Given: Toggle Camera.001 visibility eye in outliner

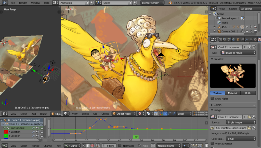Looking at the screenshot, I should click(247, 31).
